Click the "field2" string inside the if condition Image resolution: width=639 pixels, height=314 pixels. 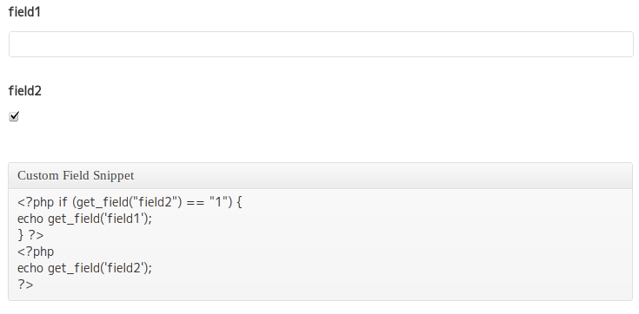click(156, 202)
